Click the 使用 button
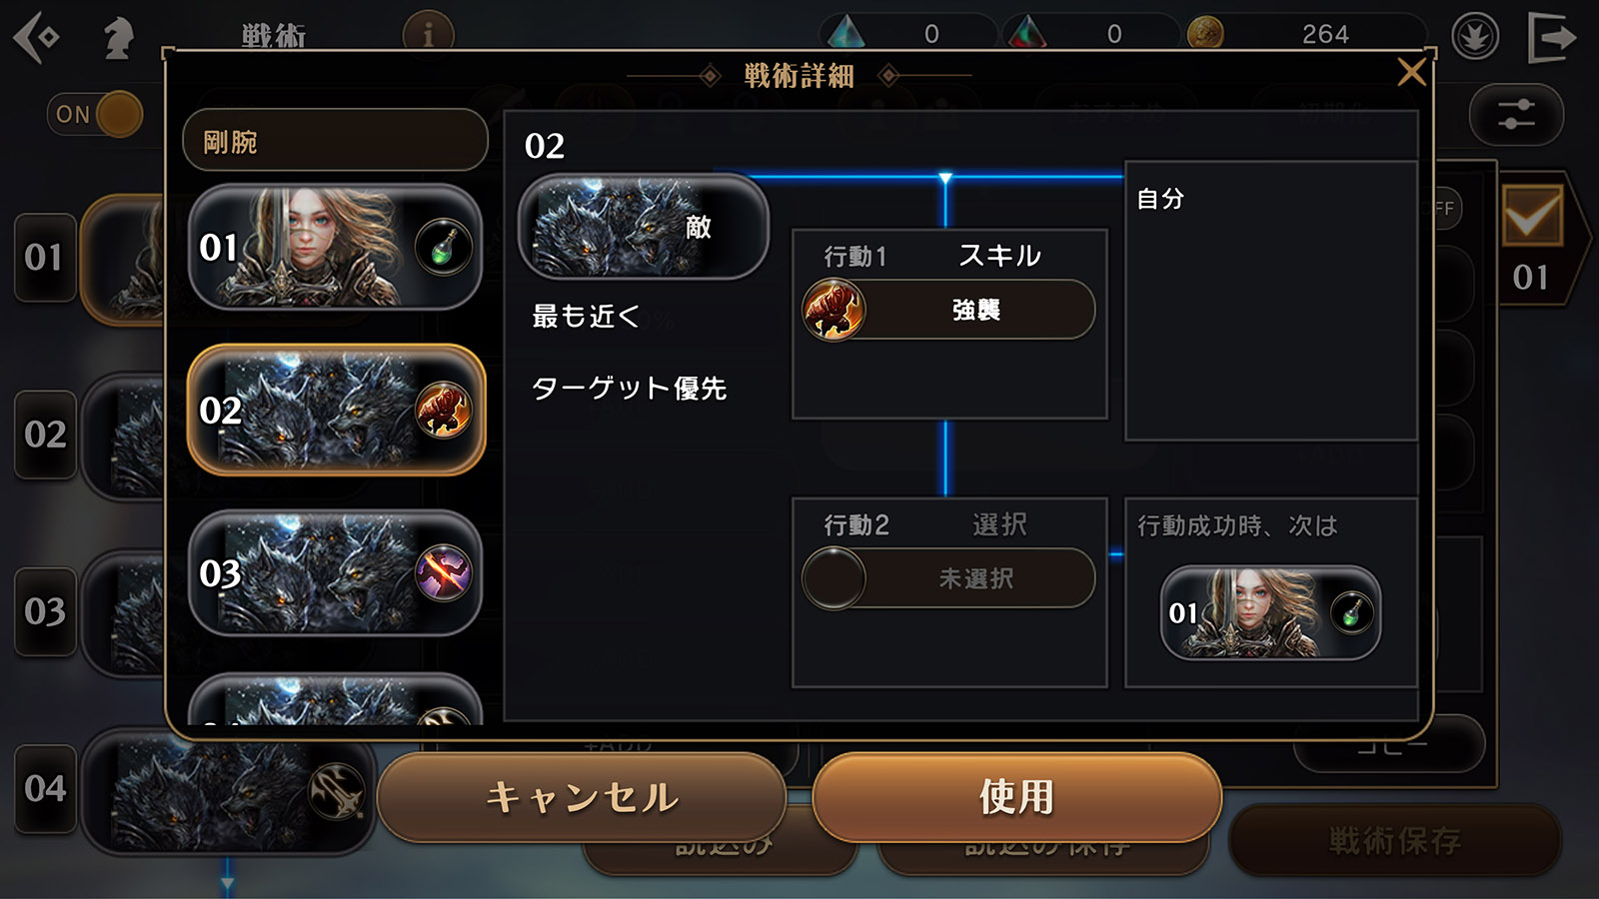The height and width of the screenshot is (899, 1599). coord(1017,797)
